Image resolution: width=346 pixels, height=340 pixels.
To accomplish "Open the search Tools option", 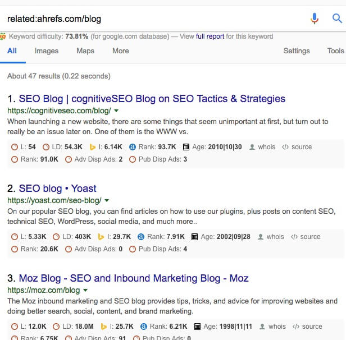I will pos(336,51).
